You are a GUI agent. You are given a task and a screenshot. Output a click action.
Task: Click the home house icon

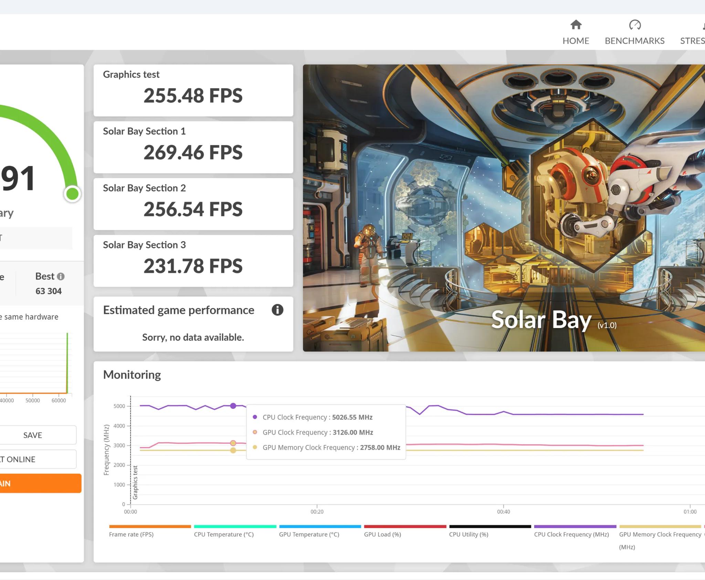[x=576, y=25]
